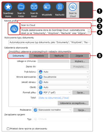
Task: Select the Scan to Folder profile icon
Action: coord(21,7)
